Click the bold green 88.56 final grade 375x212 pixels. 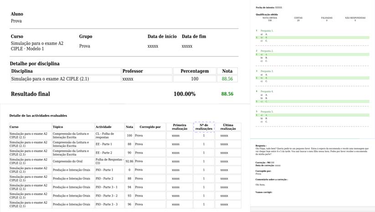[x=227, y=94]
